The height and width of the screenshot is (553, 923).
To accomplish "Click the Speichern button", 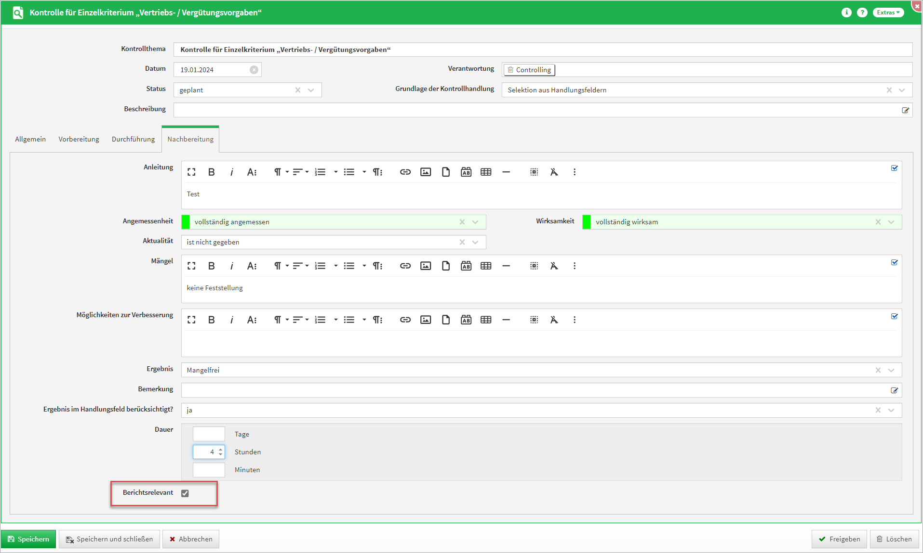I will pos(28,539).
